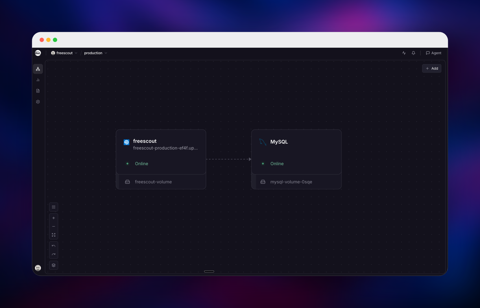Click the Railway logo icon
Image resolution: width=480 pixels, height=308 pixels.
click(38, 53)
